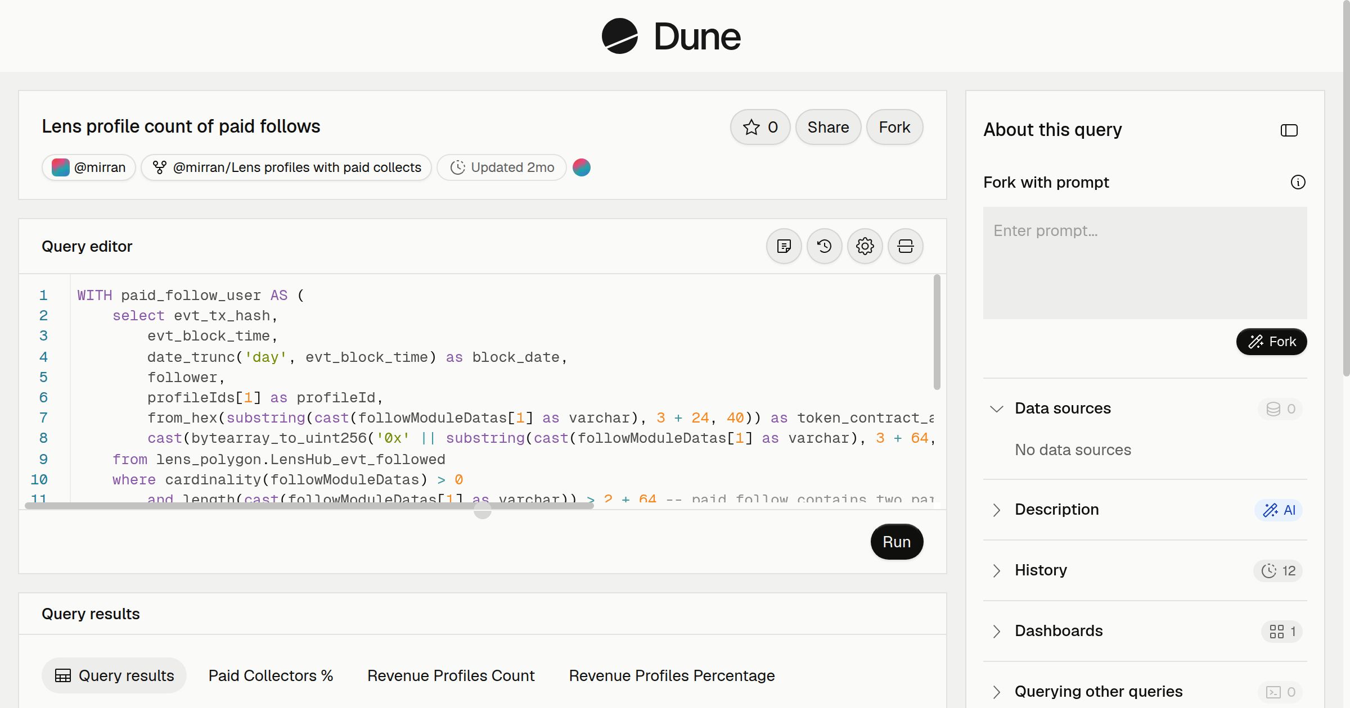1350x708 pixels.
Task: Click code line 9 lens_polygon.LensHub_evt_followed
Action: coord(300,459)
